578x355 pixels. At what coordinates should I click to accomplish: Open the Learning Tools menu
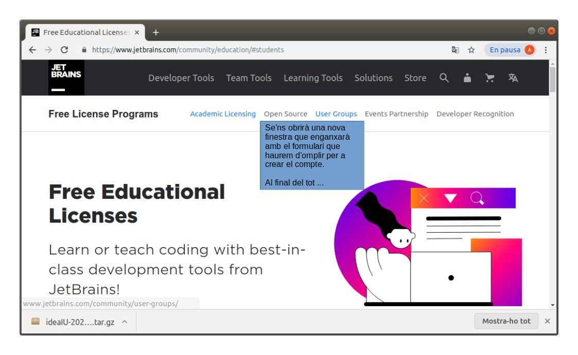(x=313, y=78)
